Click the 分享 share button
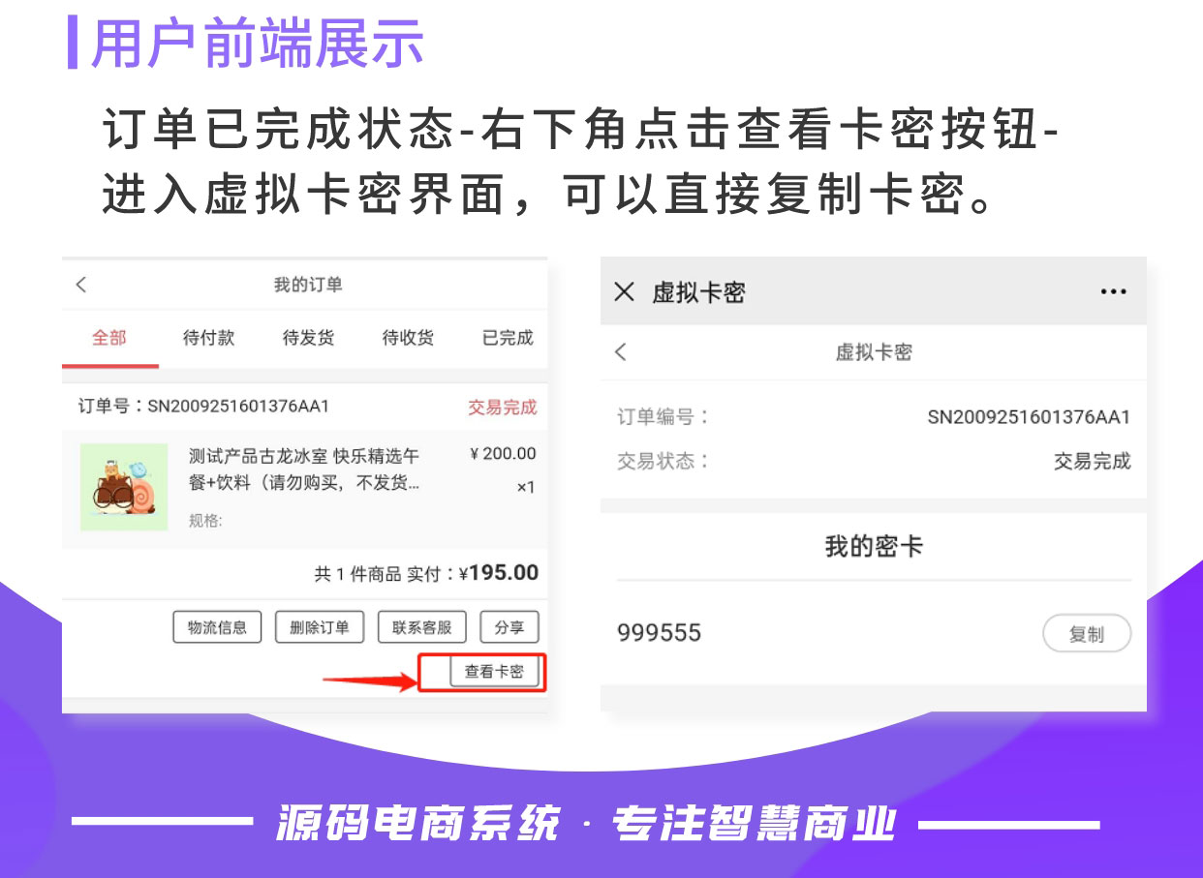This screenshot has width=1203, height=878. click(x=509, y=626)
